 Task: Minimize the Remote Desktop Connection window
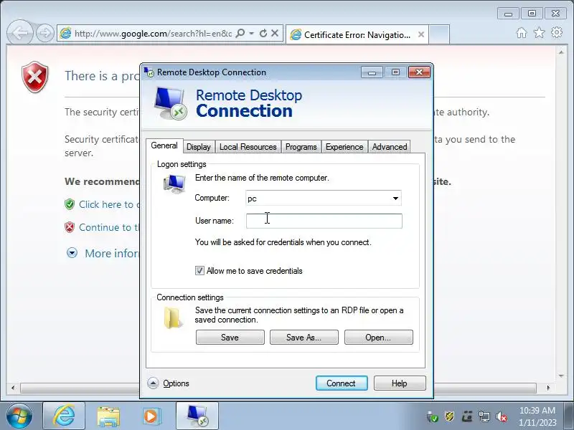[x=372, y=72]
